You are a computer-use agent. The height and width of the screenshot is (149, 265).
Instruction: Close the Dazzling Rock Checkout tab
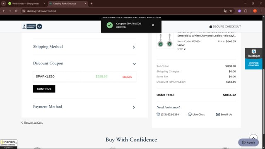pos(85,4)
